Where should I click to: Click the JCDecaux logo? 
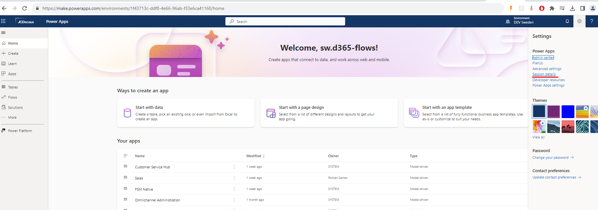[x=26, y=21]
